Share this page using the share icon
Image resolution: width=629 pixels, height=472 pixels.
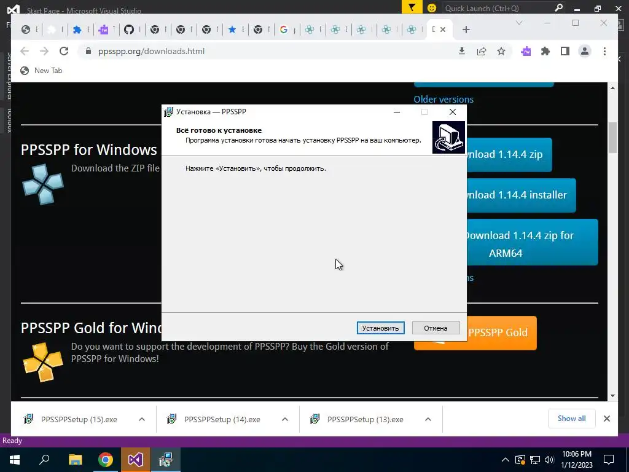(x=482, y=51)
